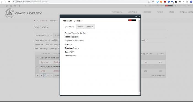Collapse the RankName Black group row
Viewport: 193px width, 102px height.
tap(37, 58)
